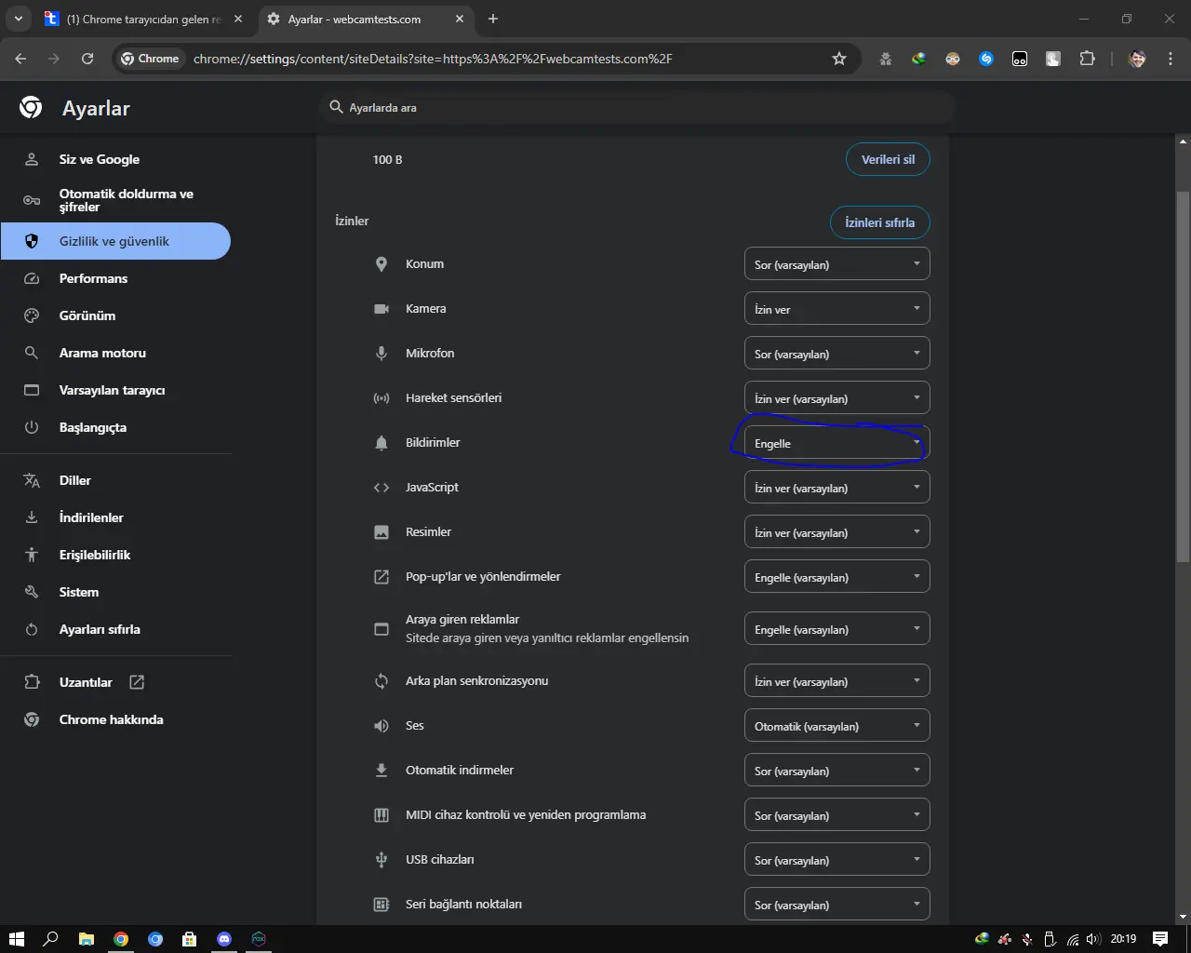Open the Ses Otomatik dropdown

tap(837, 726)
